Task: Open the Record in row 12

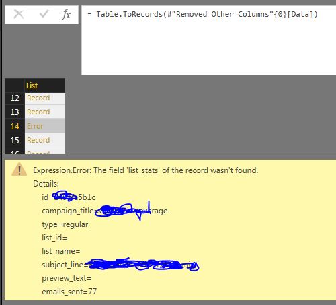Action: coord(45,98)
